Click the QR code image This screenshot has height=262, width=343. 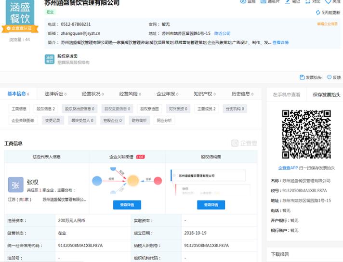(306, 134)
